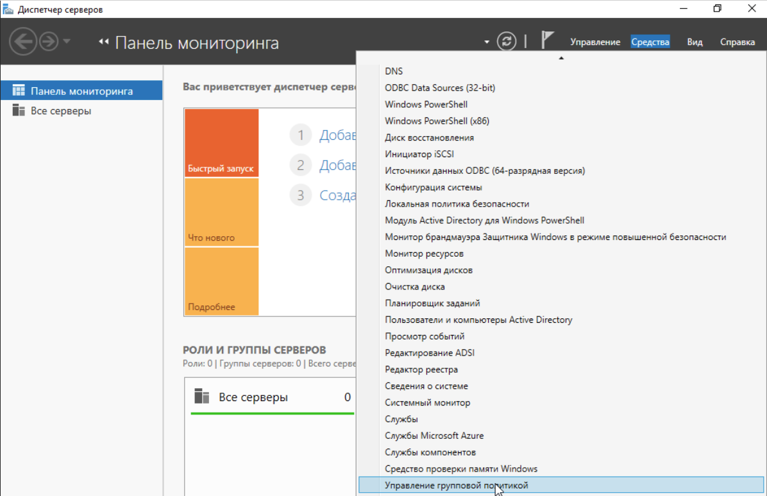Open Пользователи и компьютеры Active Directory
The width and height of the screenshot is (767, 496).
click(561, 320)
